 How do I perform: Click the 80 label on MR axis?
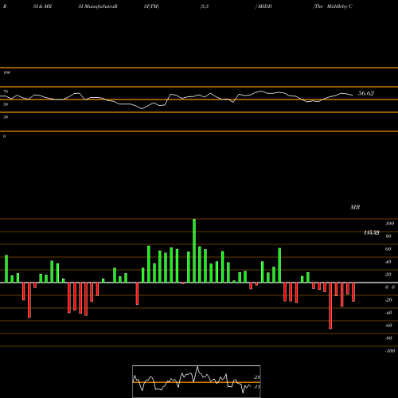388,236
